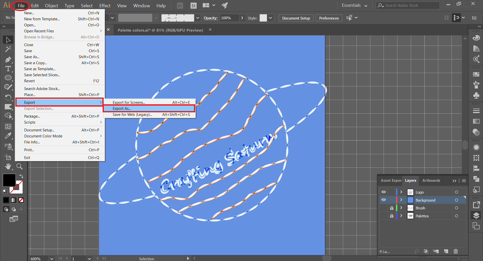Click the Preferences button
Screen dimensions: 483x261
(x=329, y=18)
